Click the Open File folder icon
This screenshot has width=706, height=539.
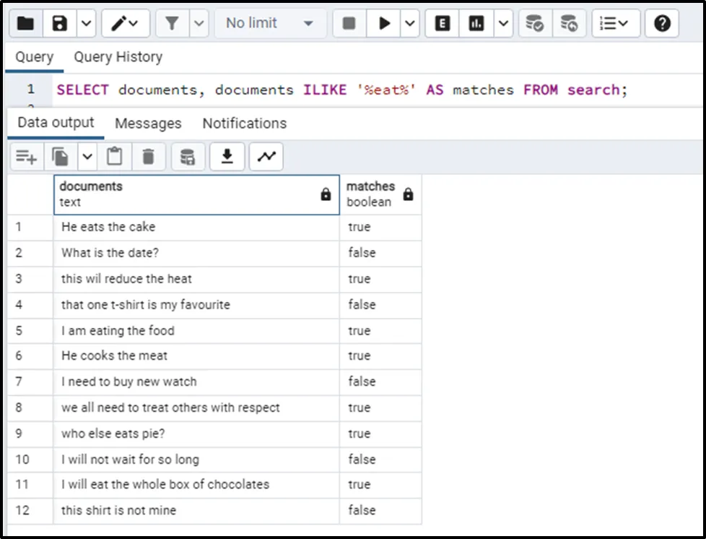tap(25, 24)
